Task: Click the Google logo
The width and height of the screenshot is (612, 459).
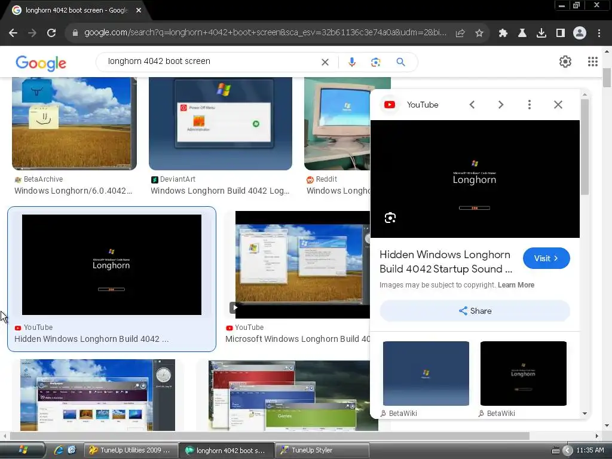Action: pos(41,63)
